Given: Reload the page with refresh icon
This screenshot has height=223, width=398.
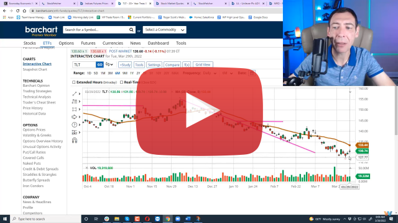Looking at the screenshot, I should [18, 11].
